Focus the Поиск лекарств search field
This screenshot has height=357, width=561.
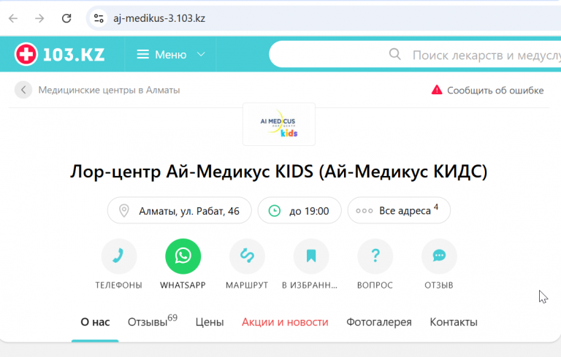click(415, 54)
